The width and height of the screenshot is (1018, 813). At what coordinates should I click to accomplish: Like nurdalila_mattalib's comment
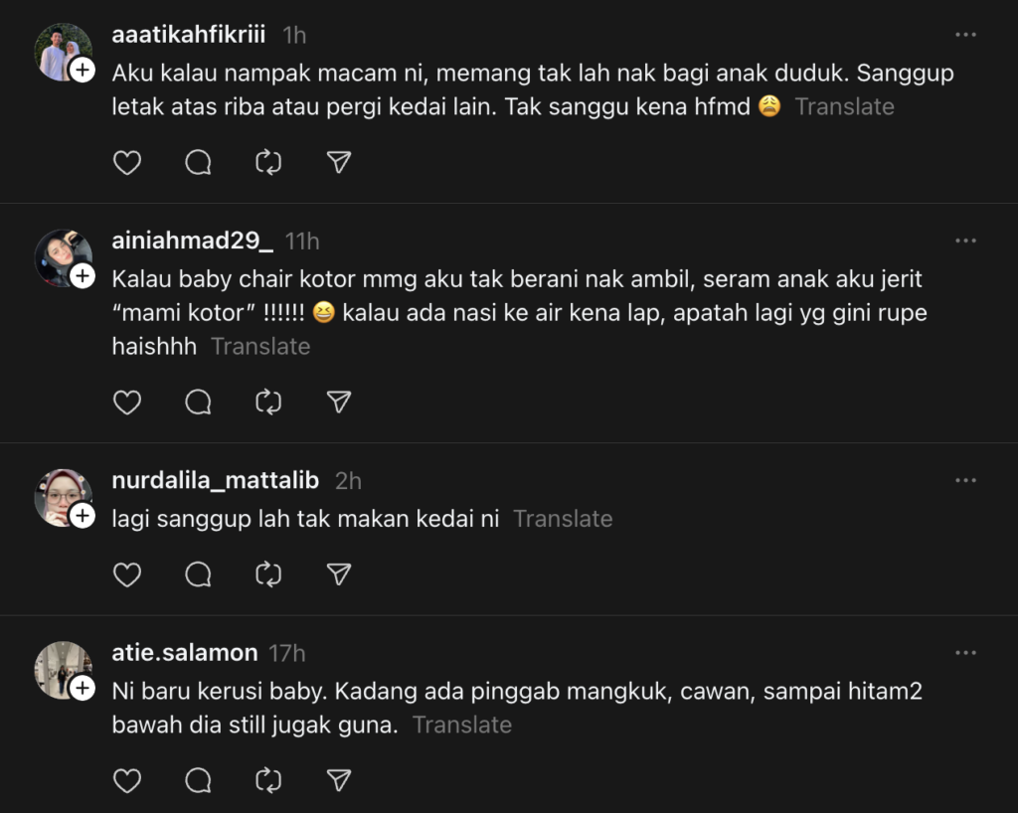(x=127, y=574)
